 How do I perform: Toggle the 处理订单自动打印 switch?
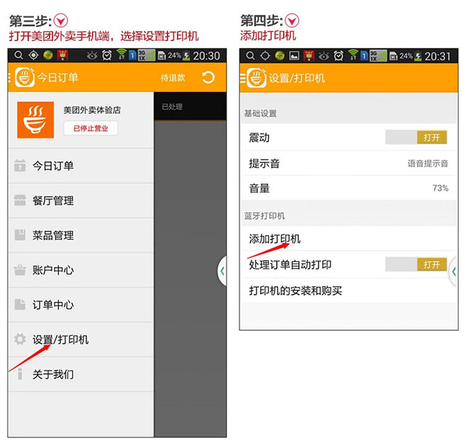pyautogui.click(x=416, y=264)
